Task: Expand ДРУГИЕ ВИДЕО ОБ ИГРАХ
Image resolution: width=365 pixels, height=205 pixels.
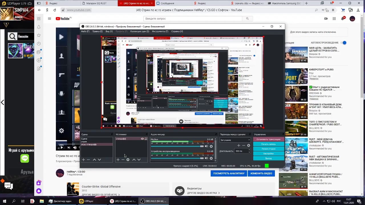Action: (x=203, y=193)
